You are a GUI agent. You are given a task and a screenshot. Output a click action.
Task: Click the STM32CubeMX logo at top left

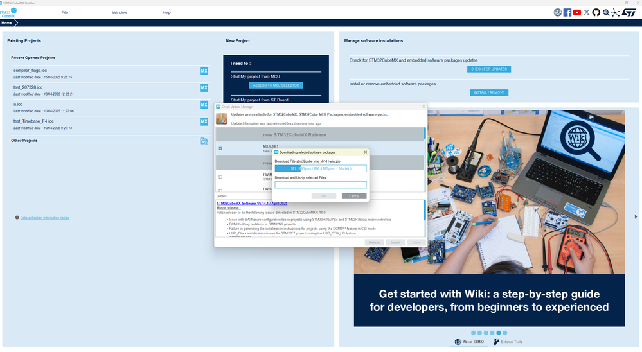[x=8, y=13]
